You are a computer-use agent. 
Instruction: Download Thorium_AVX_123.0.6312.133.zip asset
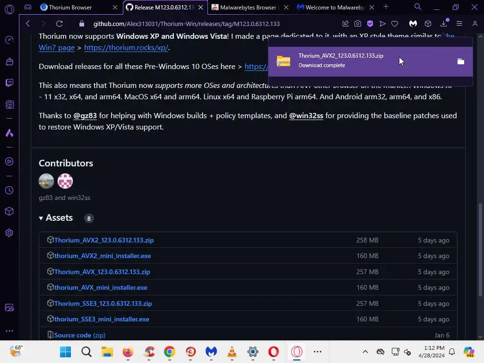tap(102, 272)
